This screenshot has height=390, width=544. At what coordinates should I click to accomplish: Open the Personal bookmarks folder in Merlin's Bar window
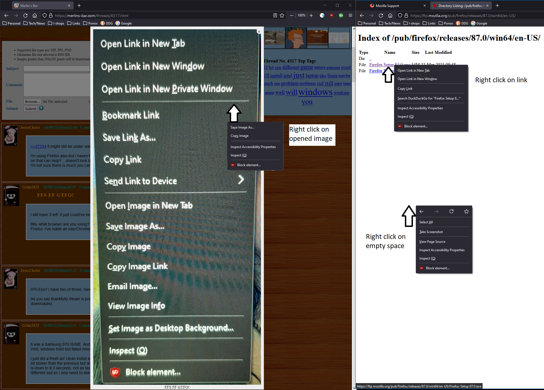pyautogui.click(x=11, y=23)
